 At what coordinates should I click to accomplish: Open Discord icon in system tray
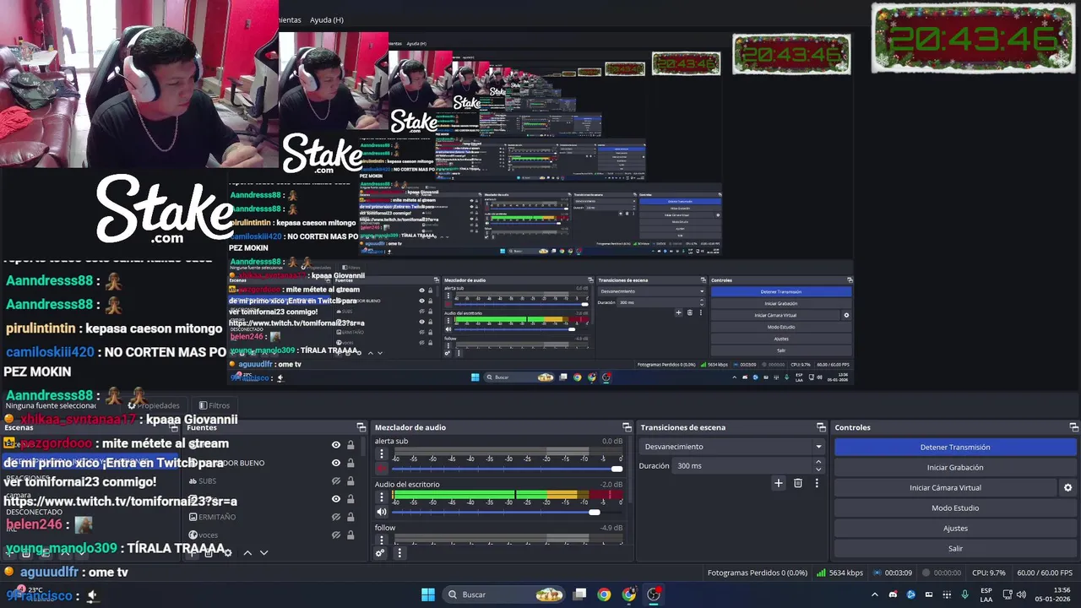click(x=893, y=594)
